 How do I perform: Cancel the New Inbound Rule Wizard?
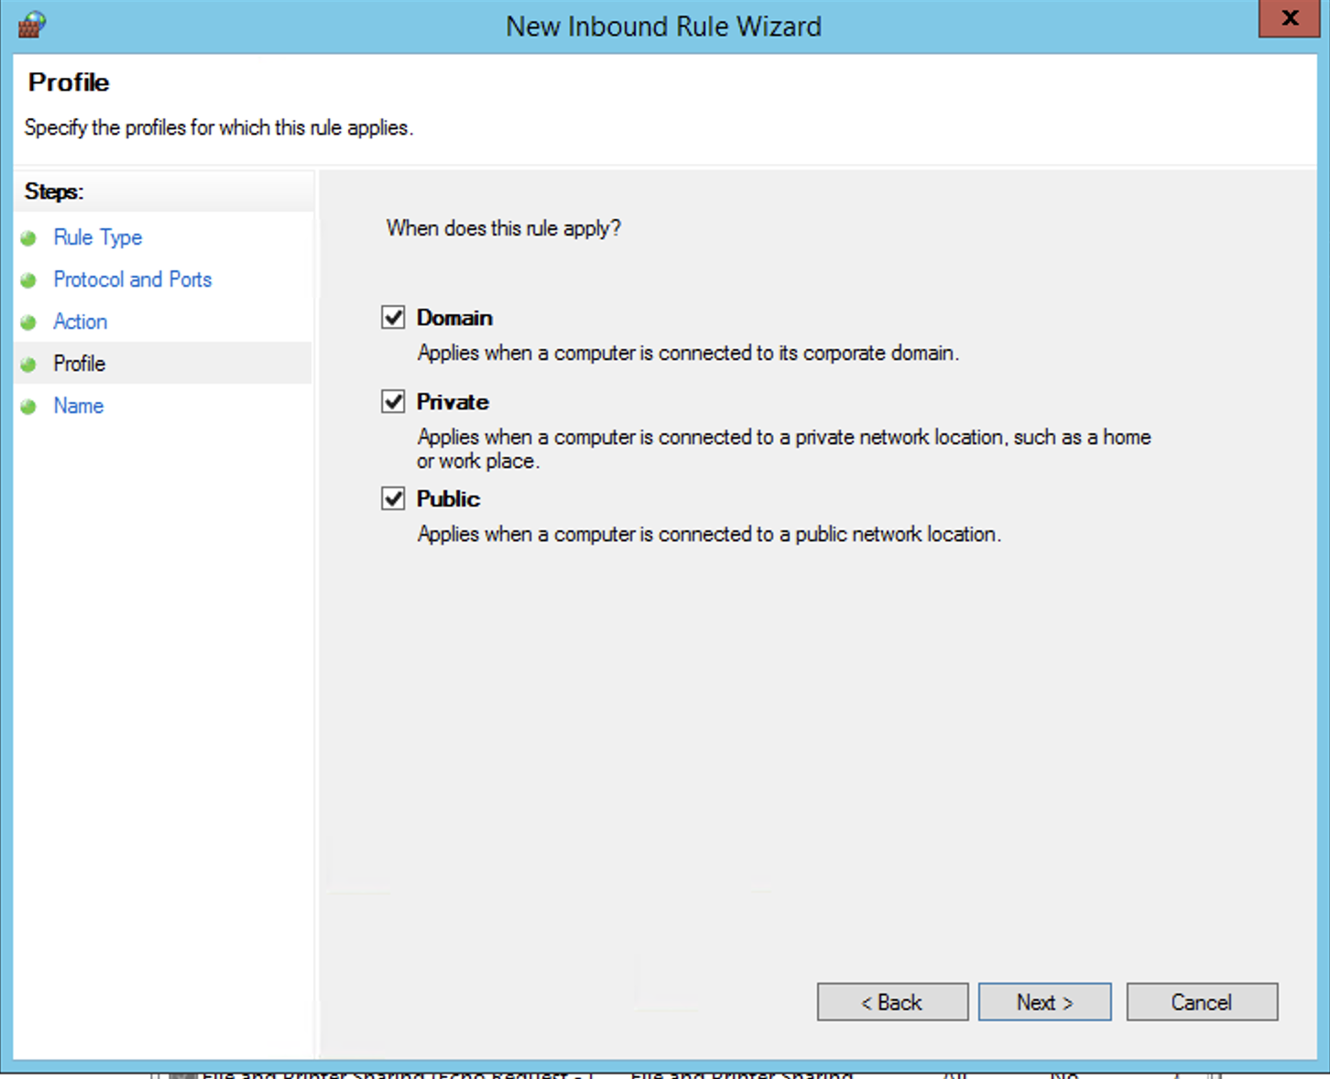(x=1202, y=1002)
